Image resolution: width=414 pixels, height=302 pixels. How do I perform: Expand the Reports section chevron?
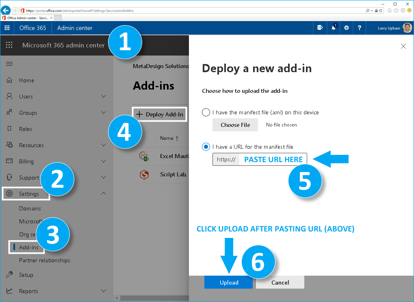click(x=104, y=291)
